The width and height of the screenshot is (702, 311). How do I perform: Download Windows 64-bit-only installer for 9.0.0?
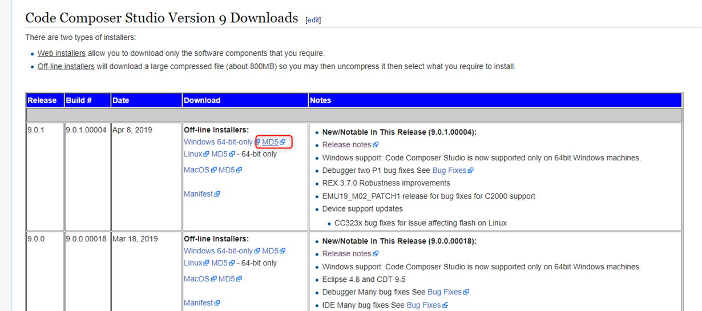click(x=218, y=251)
